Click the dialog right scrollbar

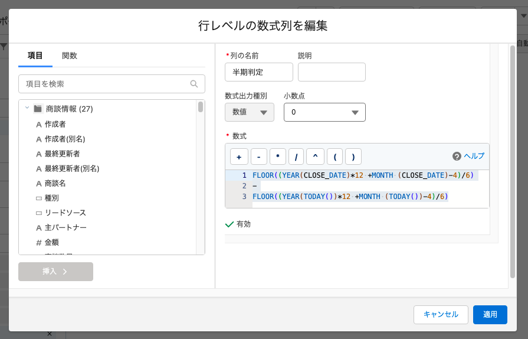click(513, 162)
